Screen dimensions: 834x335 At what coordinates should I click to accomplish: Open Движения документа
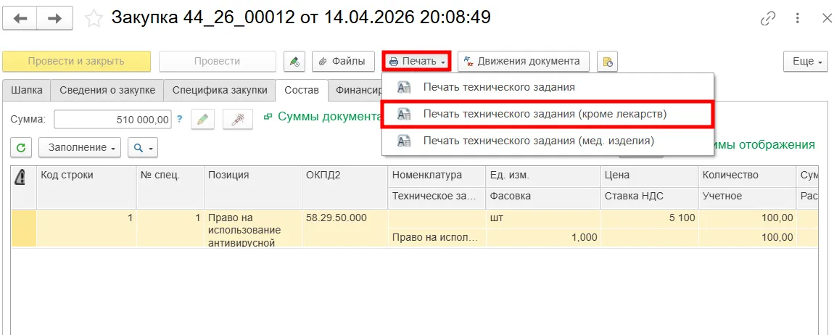point(524,61)
